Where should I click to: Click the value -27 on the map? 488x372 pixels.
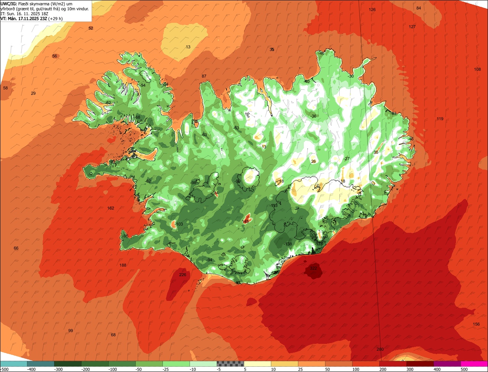click(x=346, y=159)
